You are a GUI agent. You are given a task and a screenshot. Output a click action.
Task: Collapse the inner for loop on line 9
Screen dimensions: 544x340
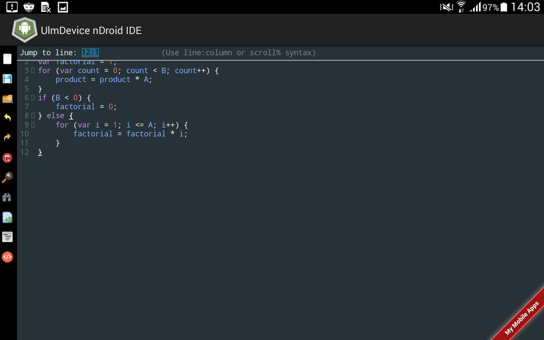click(32, 125)
